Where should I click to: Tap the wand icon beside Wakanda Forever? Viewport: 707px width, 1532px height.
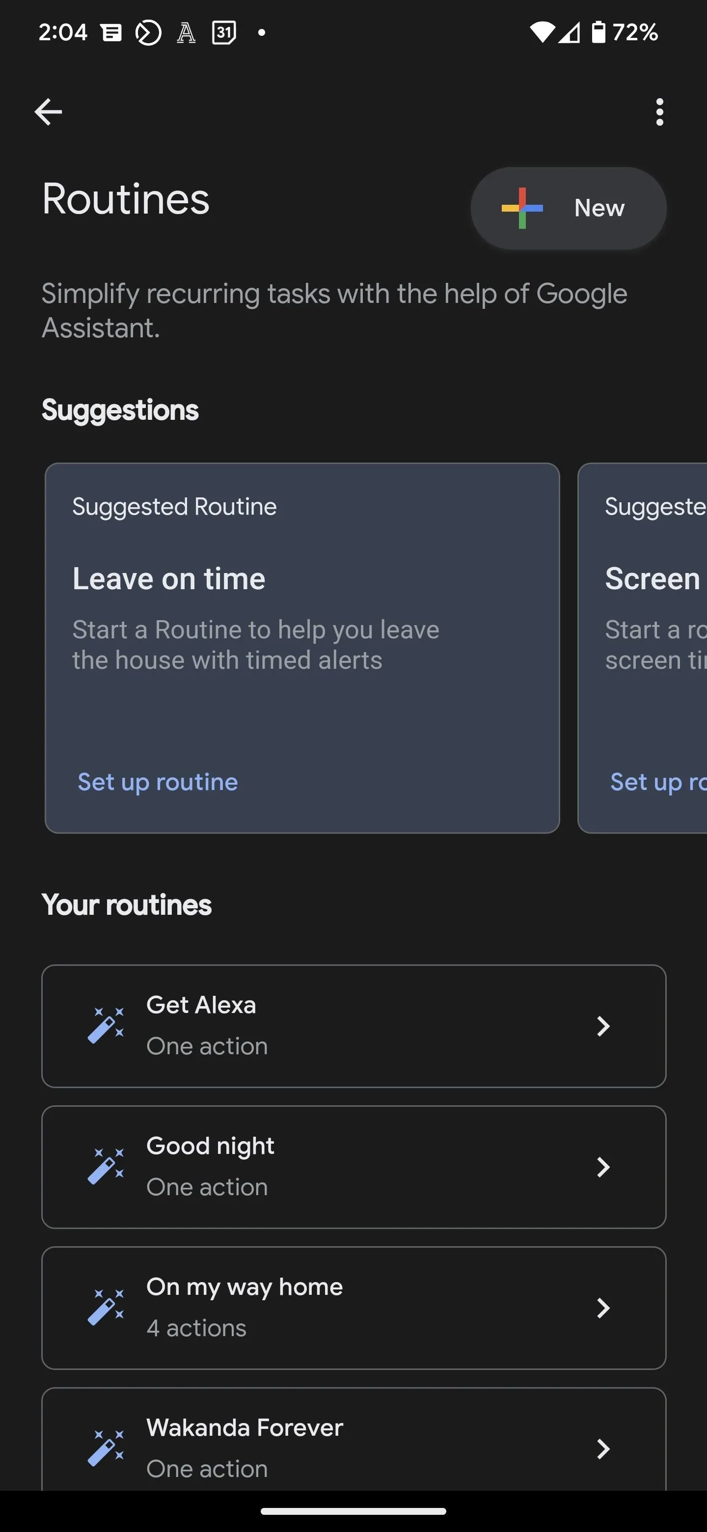click(x=106, y=1448)
